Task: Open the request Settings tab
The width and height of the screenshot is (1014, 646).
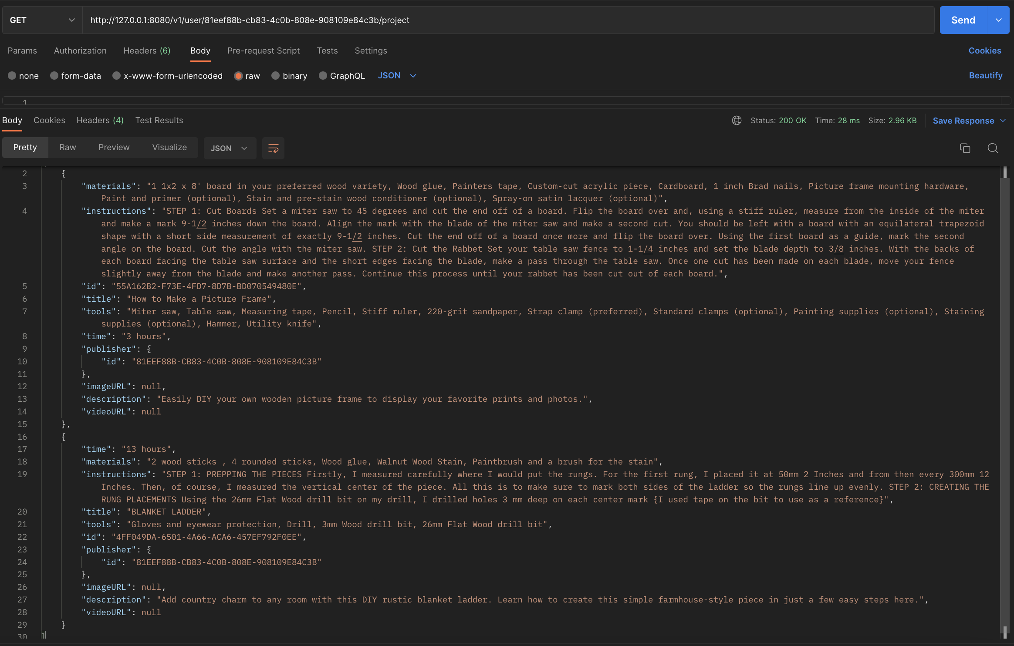Action: pos(371,50)
